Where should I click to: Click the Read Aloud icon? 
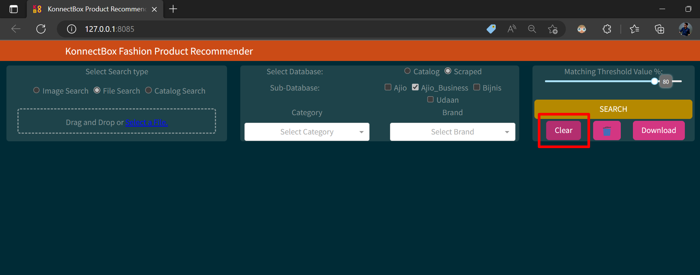click(x=512, y=29)
